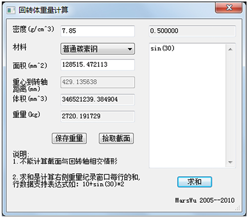This screenshot has width=248, height=217.
Task: Click the app icon in title bar
Action: tap(11, 10)
